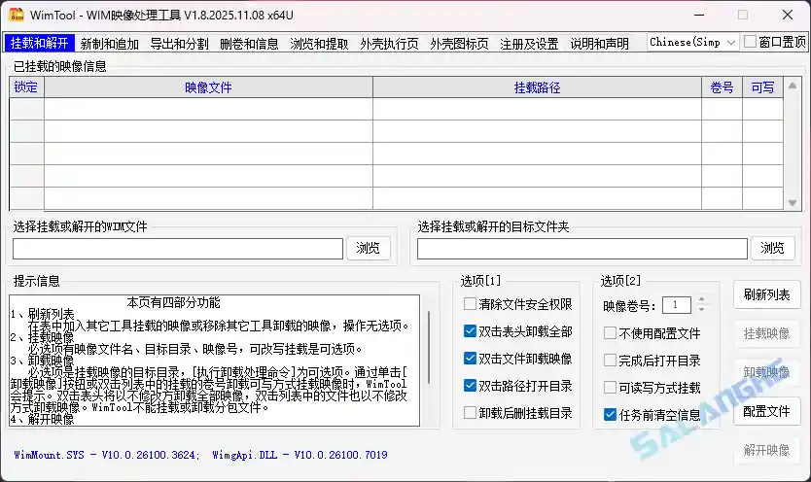Click the 卷号 column header
The height and width of the screenshot is (482, 811).
coord(722,87)
